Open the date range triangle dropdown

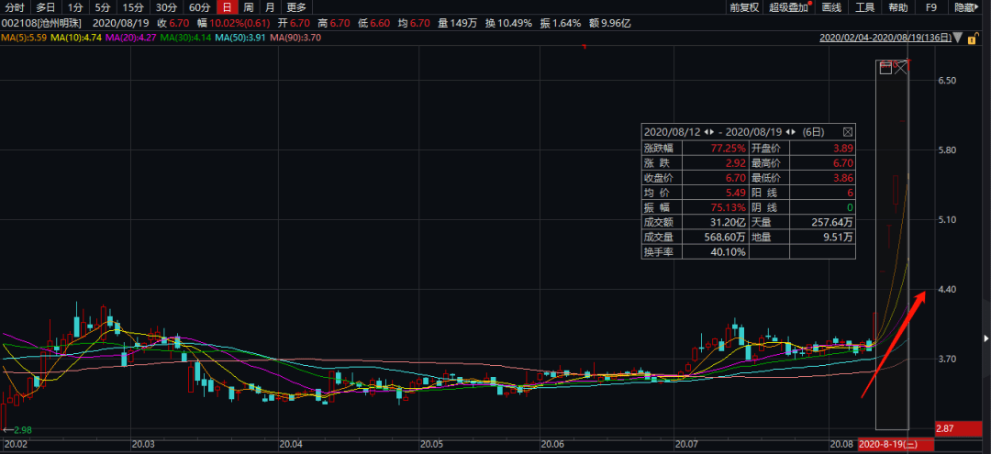pyautogui.click(x=959, y=38)
